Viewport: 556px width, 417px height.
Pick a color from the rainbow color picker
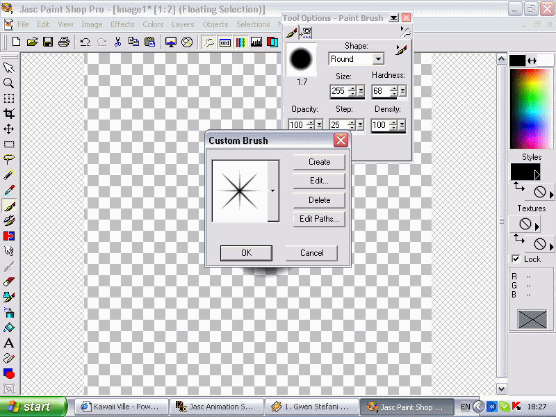click(x=531, y=108)
